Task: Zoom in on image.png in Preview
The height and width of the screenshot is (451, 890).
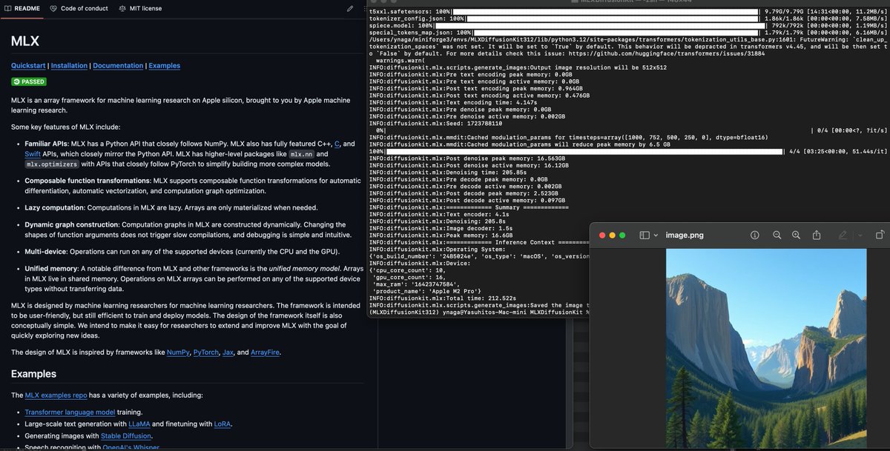Action: click(x=796, y=235)
